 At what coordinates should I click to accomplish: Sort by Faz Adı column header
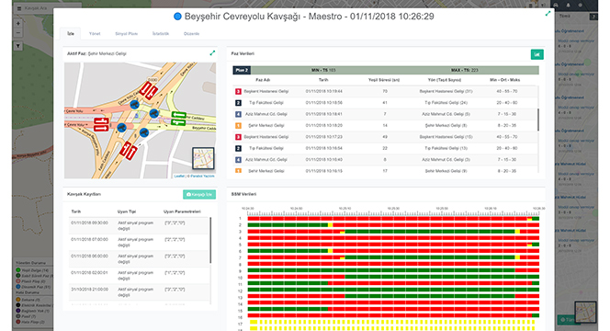[x=263, y=80]
